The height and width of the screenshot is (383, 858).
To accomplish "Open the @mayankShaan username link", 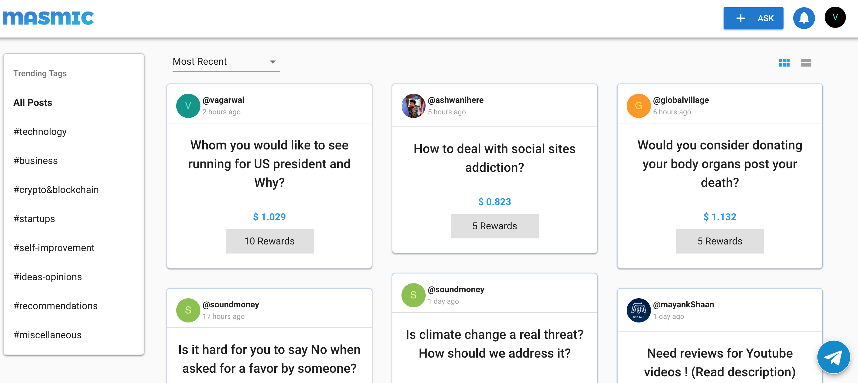I will 683,304.
